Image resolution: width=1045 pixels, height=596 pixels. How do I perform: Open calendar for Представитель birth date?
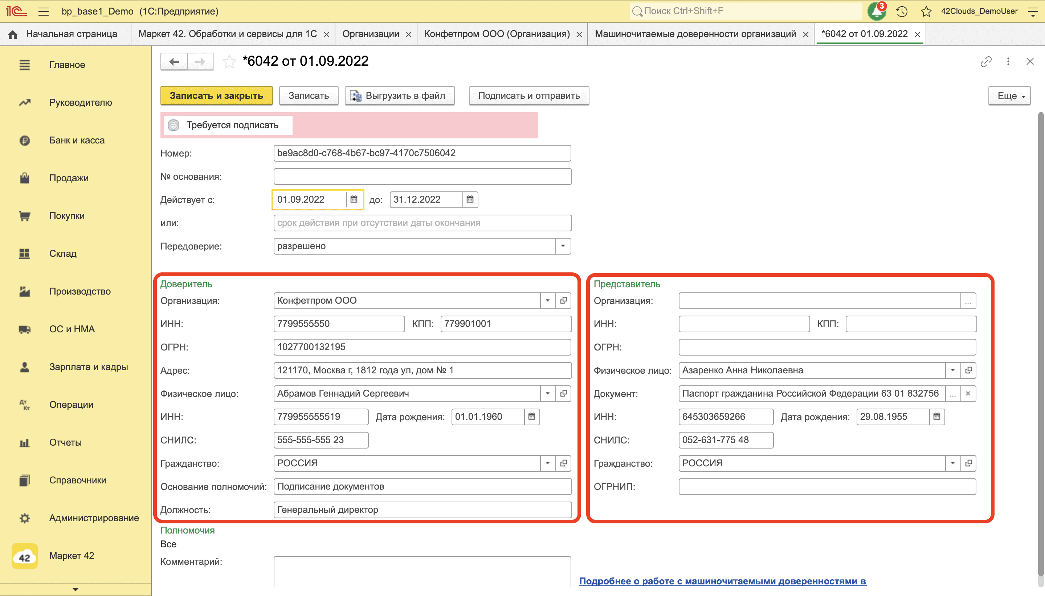tap(936, 417)
